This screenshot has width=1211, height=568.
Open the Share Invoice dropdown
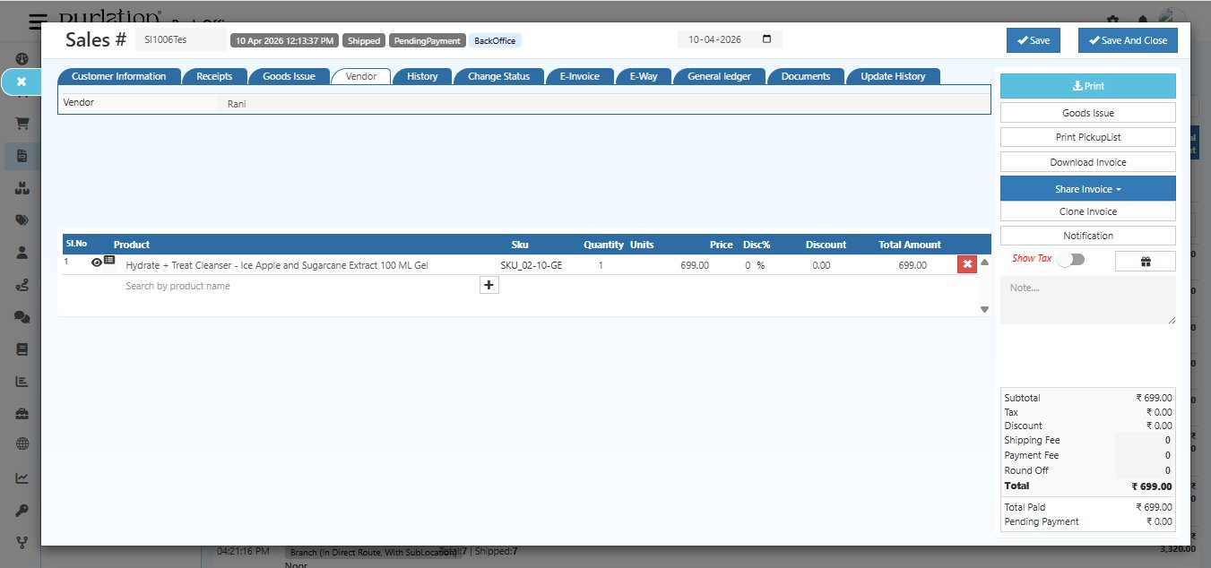[1087, 188]
